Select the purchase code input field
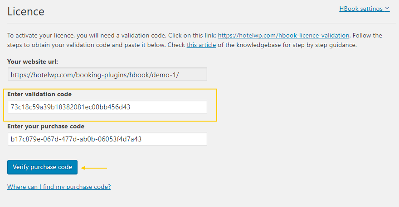 (107, 139)
